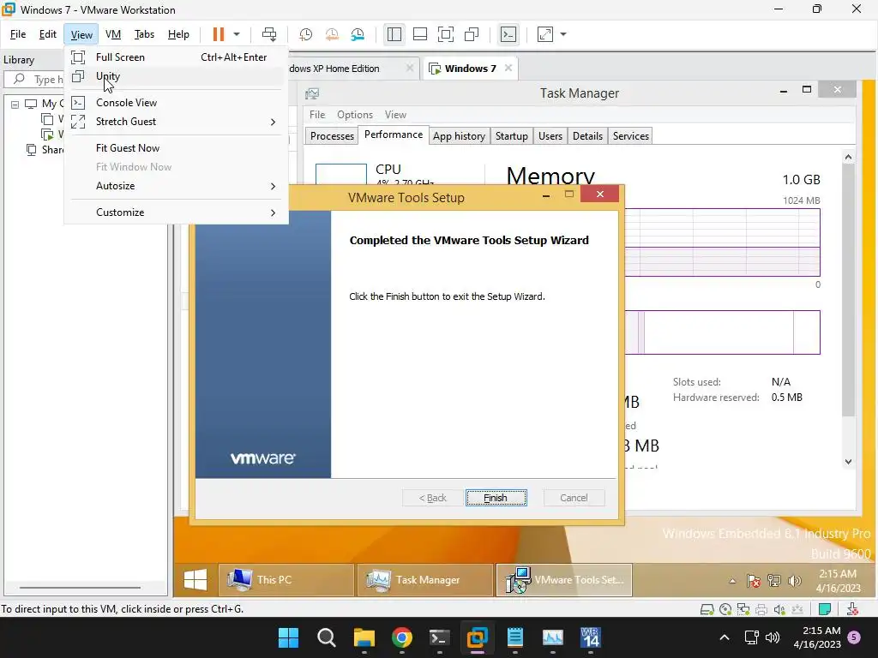
Task: Click Cancel in VMware Tools Setup
Action: coord(574,498)
